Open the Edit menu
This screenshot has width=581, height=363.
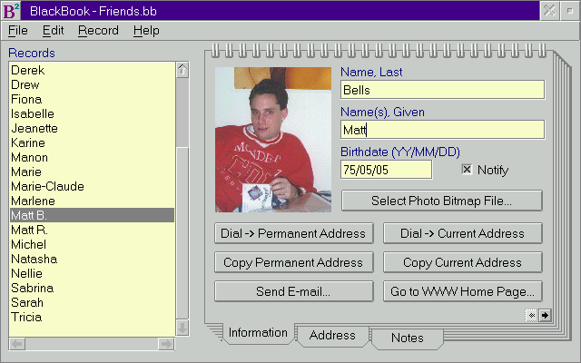[x=53, y=30]
